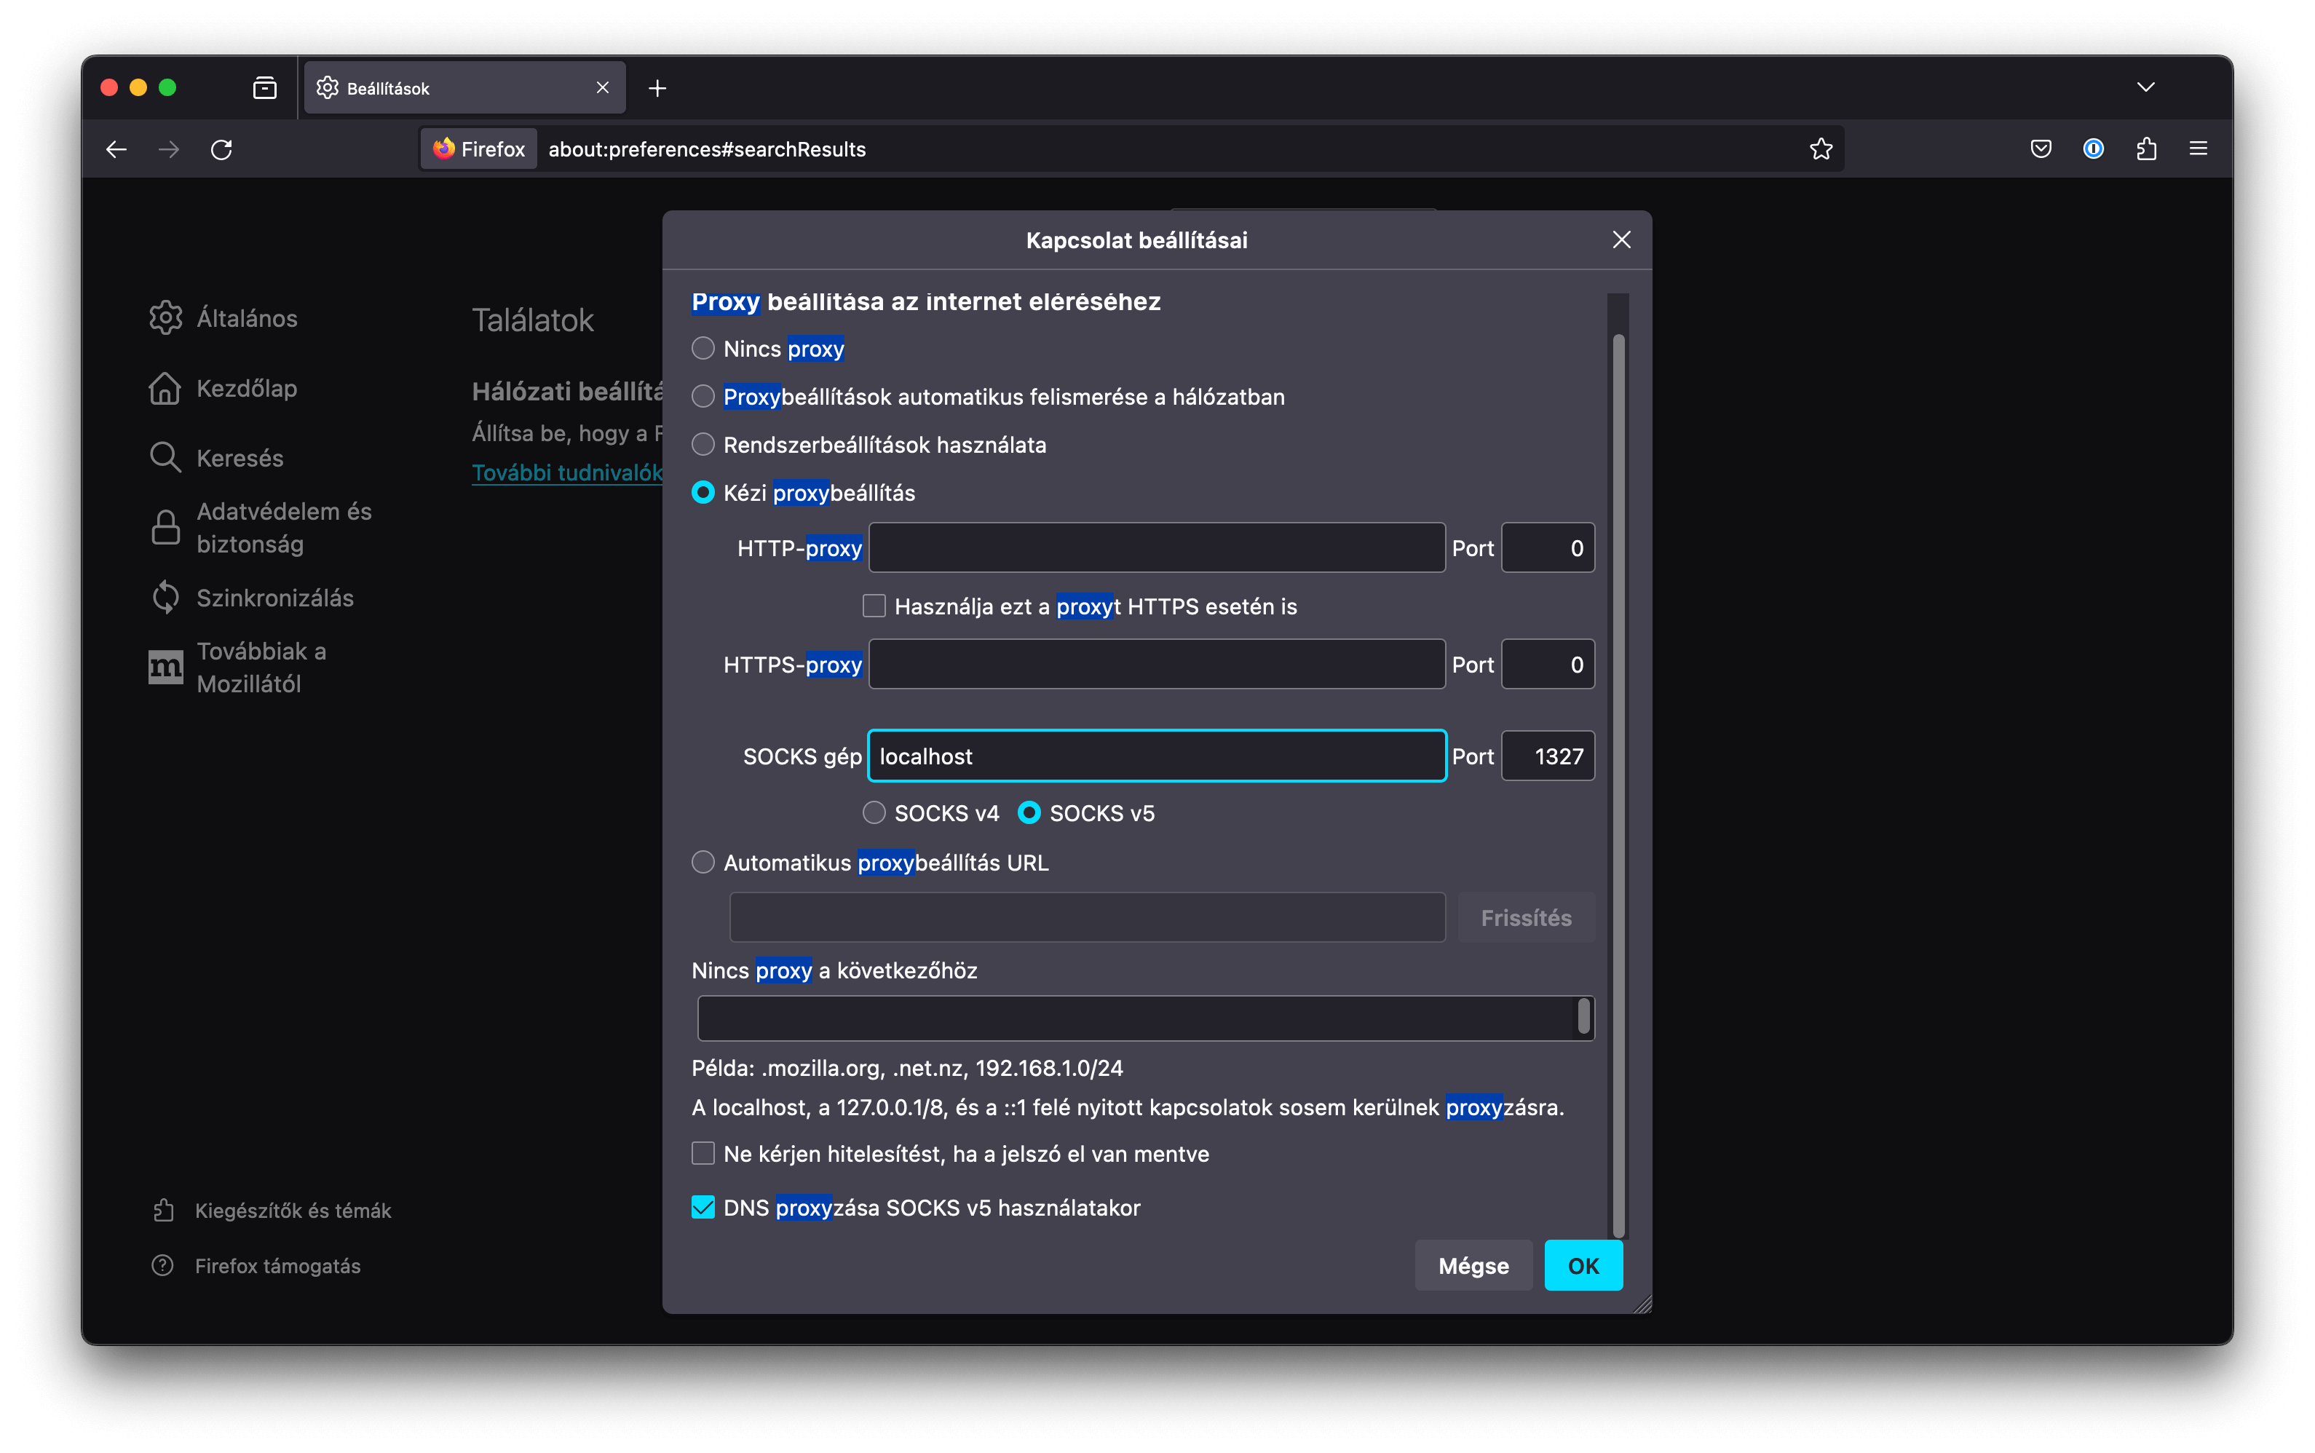Open Firefox támogatás help link
The image size is (2315, 1453).
(256, 1267)
